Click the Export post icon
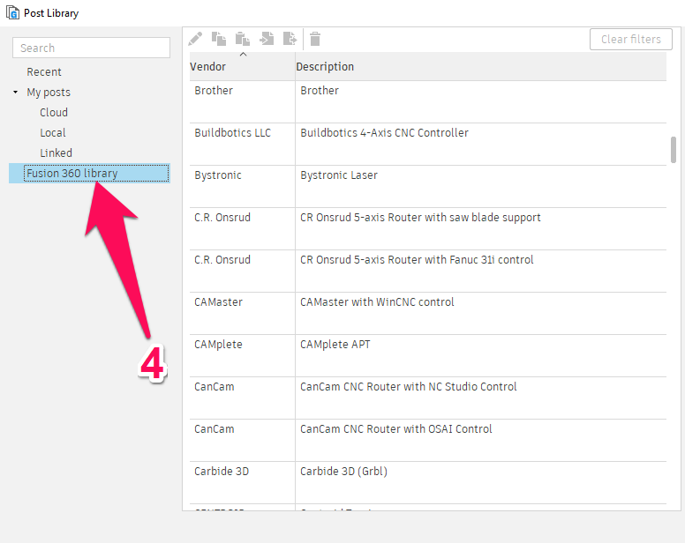 point(290,40)
